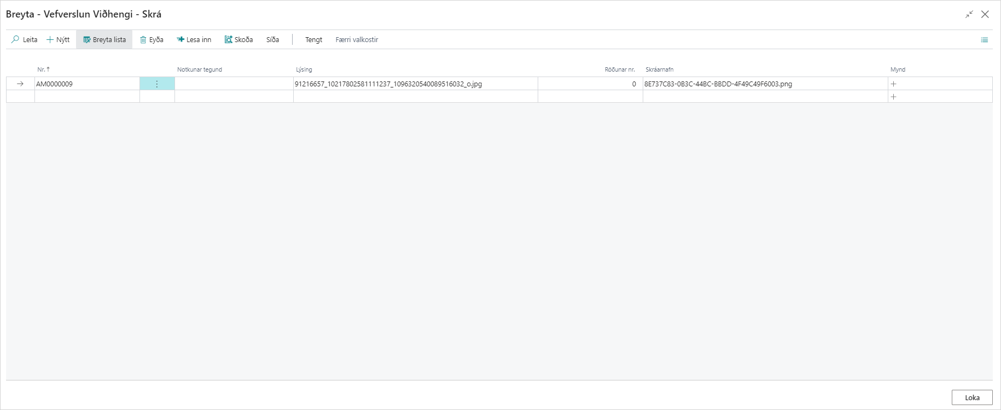This screenshot has width=1001, height=410.
Task: Click the Skráarnafn png filename cell
Action: 718,84
